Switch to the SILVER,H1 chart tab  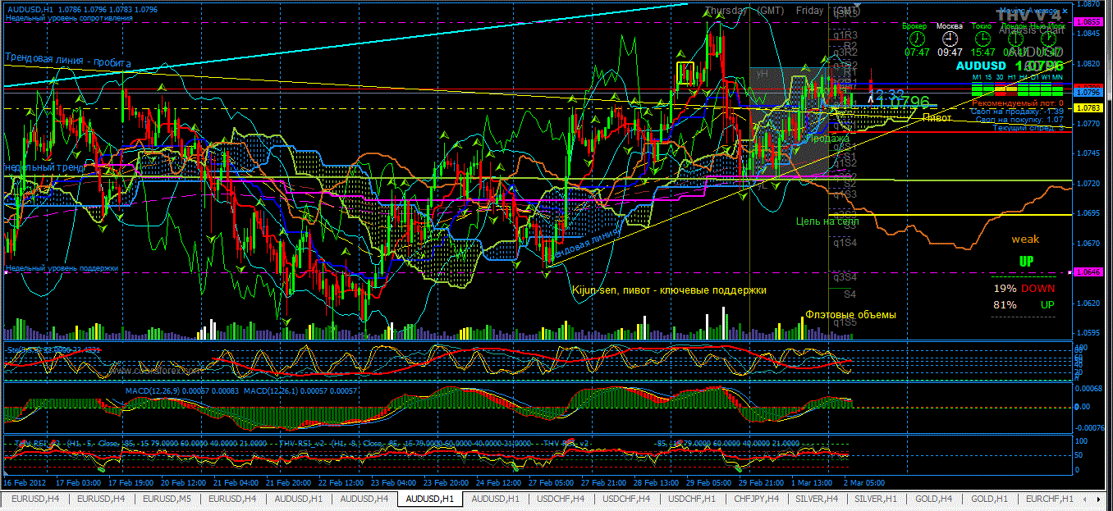[874, 498]
